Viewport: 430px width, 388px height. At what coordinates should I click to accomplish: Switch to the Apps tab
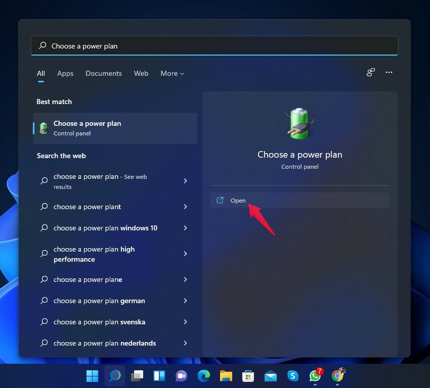point(65,74)
